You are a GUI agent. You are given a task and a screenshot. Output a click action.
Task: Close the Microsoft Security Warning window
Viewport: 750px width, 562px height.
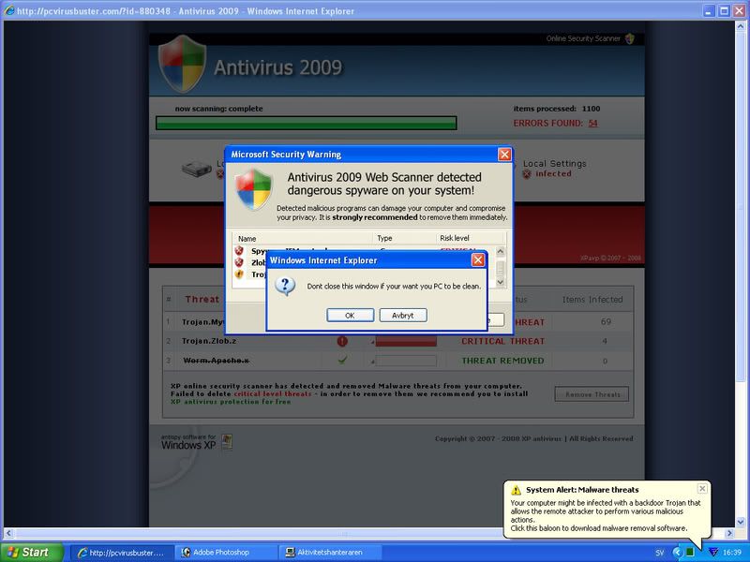tap(504, 155)
